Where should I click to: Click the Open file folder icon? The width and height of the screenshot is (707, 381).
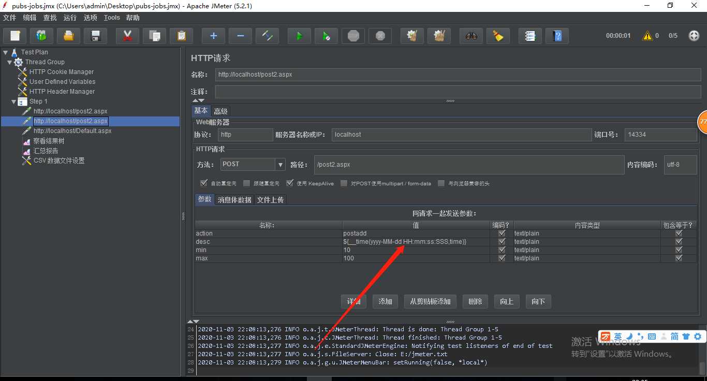tap(68, 36)
